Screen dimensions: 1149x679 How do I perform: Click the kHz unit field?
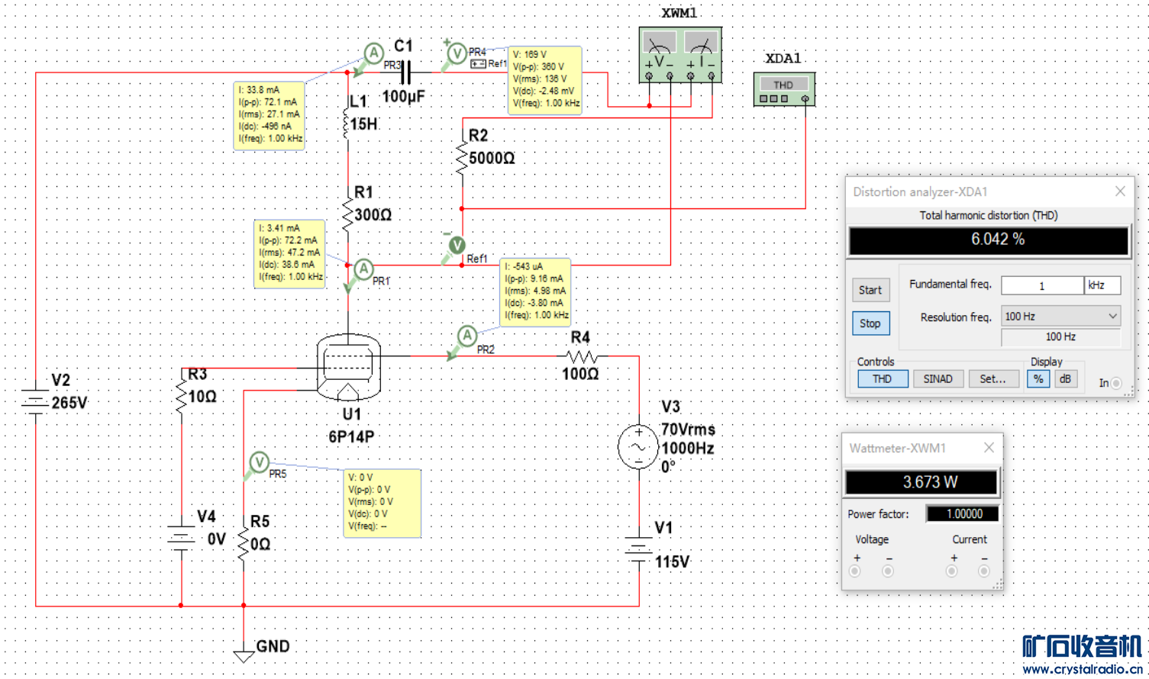[1102, 285]
